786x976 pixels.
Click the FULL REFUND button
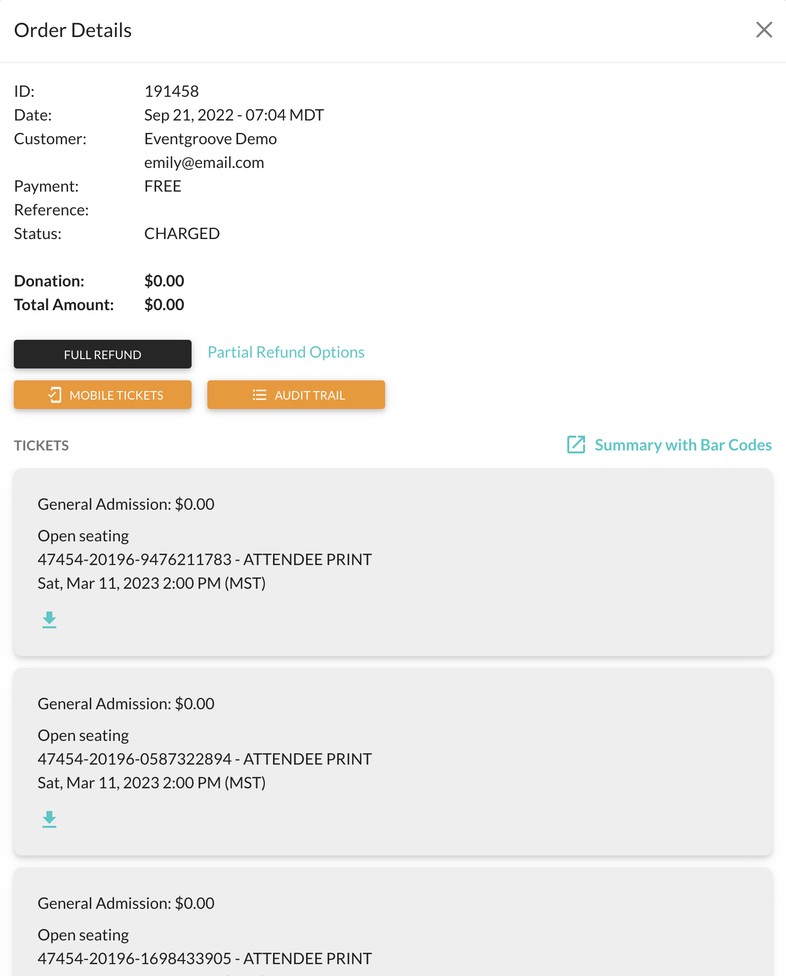(x=103, y=354)
